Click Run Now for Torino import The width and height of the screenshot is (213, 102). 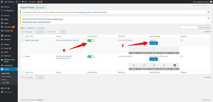(x=154, y=59)
